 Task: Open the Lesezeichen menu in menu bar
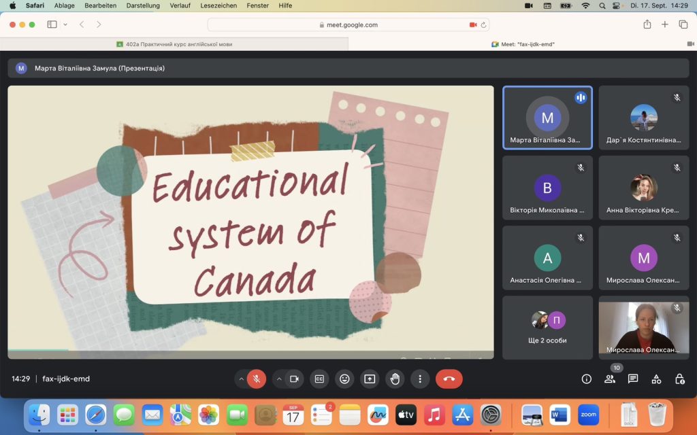(x=218, y=5)
